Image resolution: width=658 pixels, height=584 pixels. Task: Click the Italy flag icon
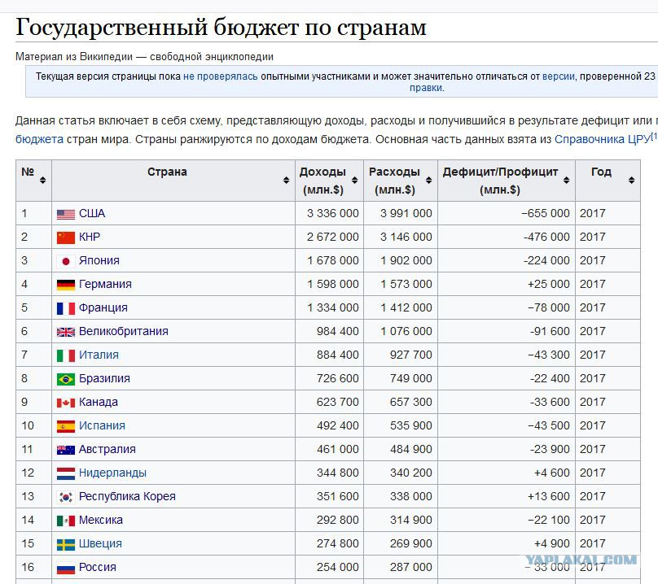pos(66,356)
